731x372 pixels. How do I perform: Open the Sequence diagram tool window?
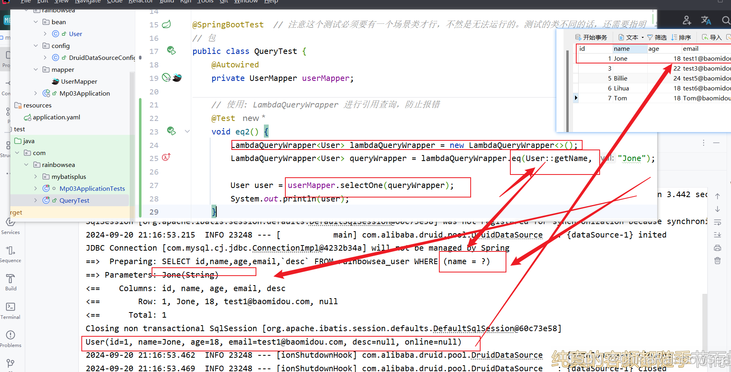pos(10,254)
